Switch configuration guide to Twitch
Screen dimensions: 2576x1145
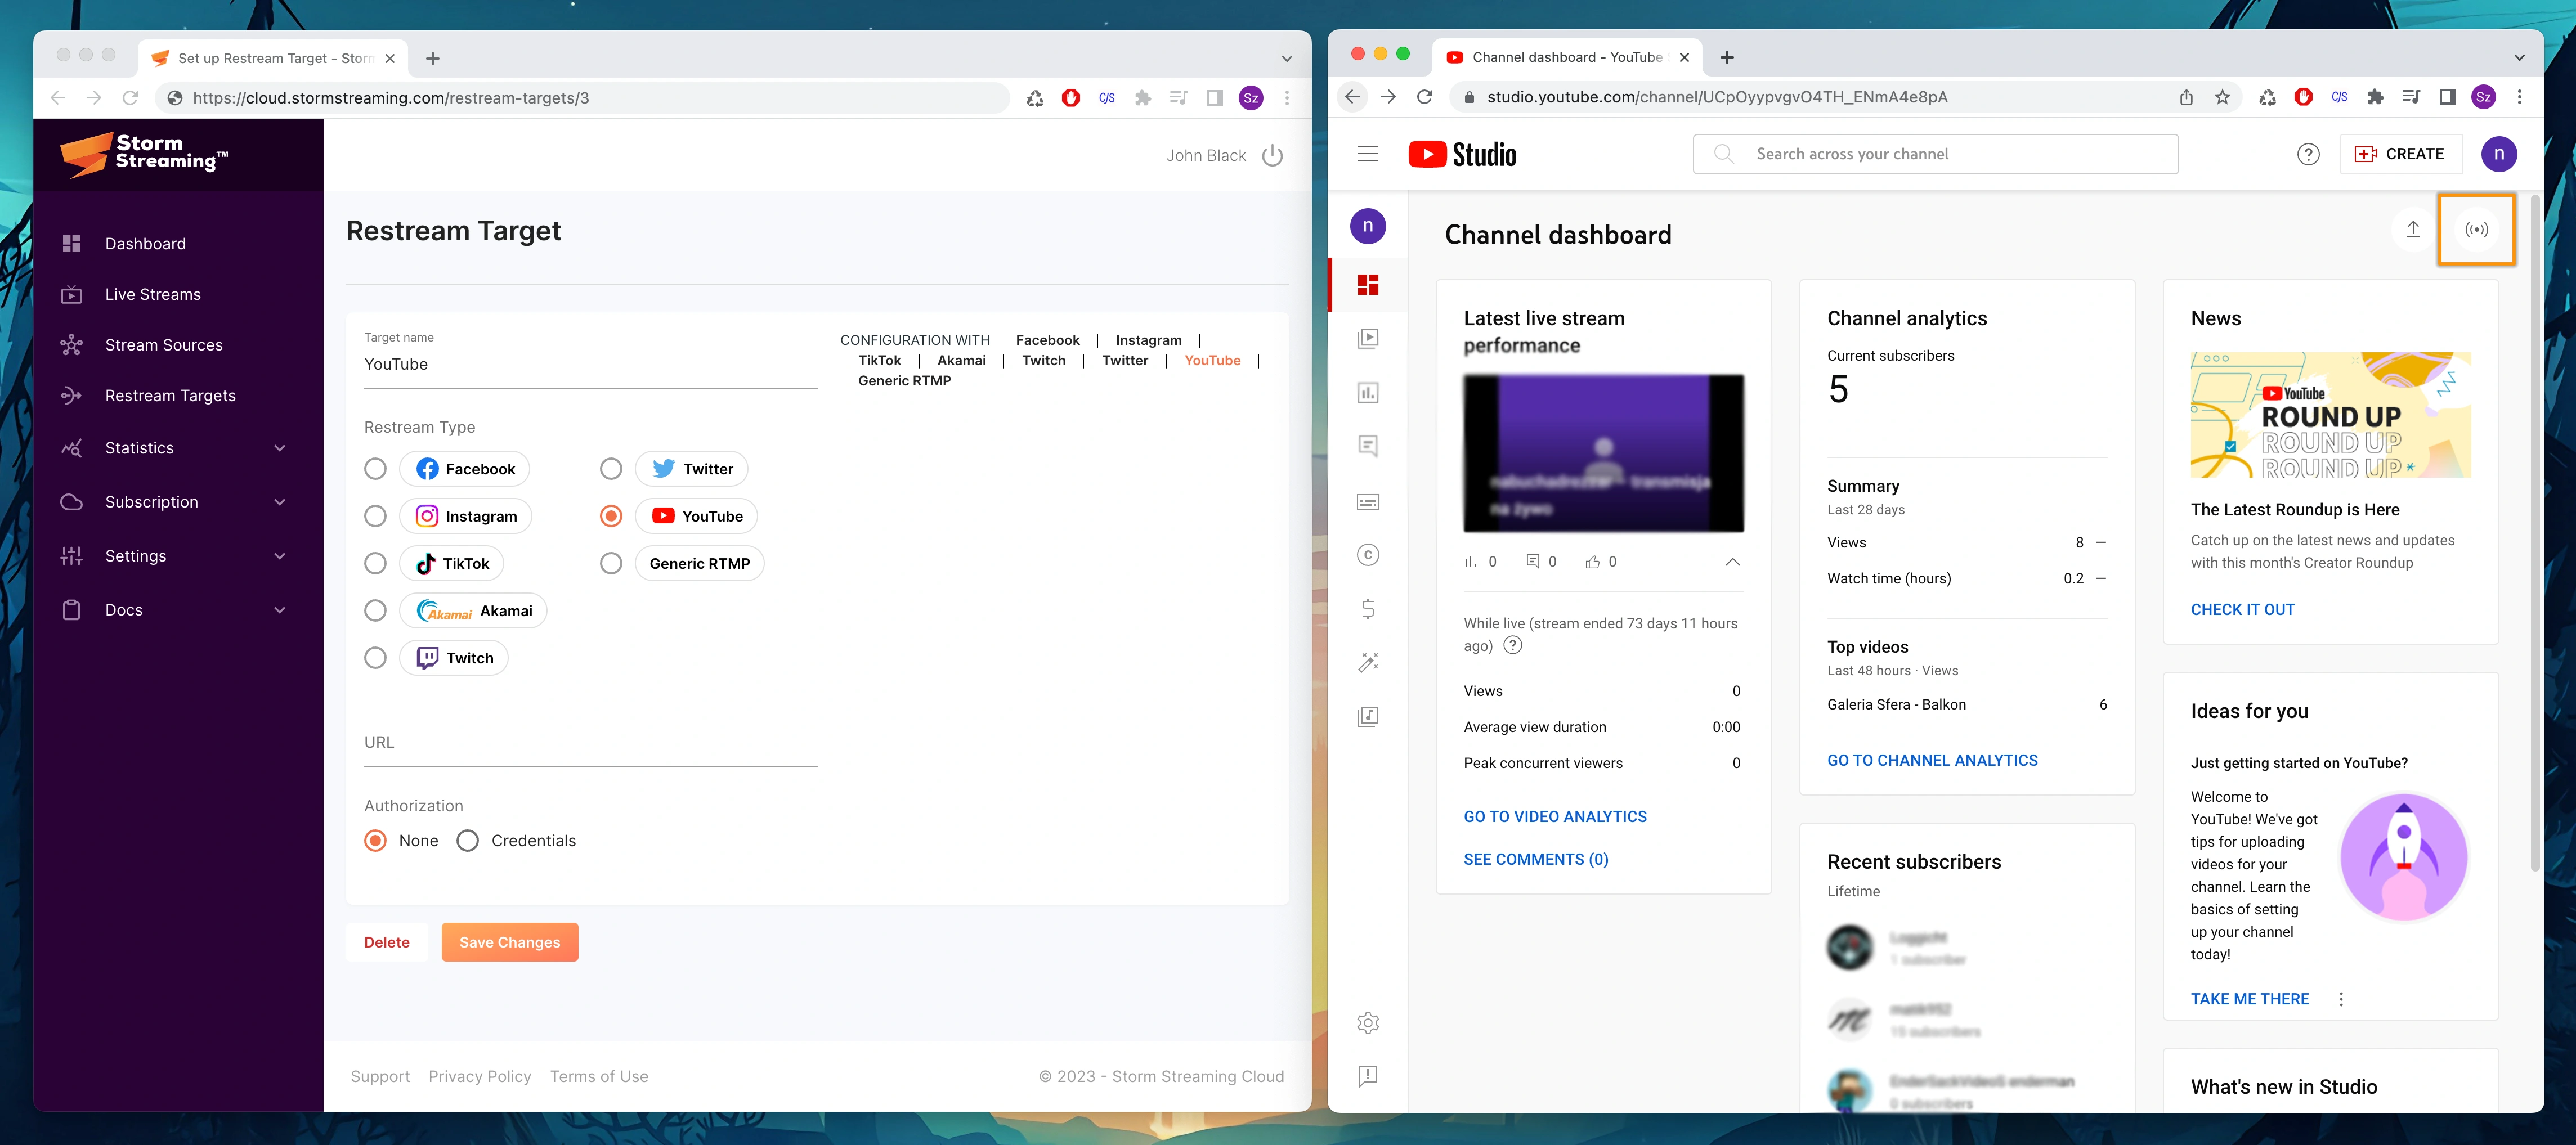click(x=1043, y=361)
